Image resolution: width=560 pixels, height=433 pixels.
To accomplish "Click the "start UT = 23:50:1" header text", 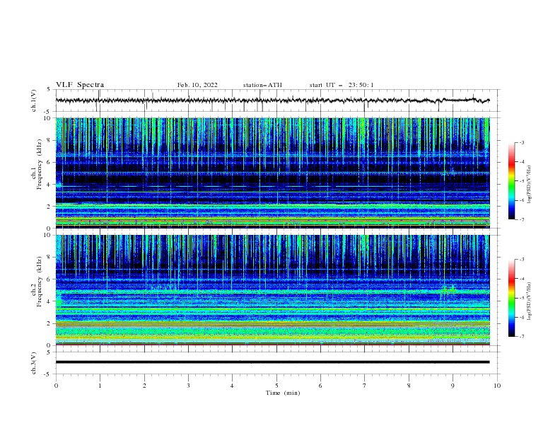I will (341, 85).
